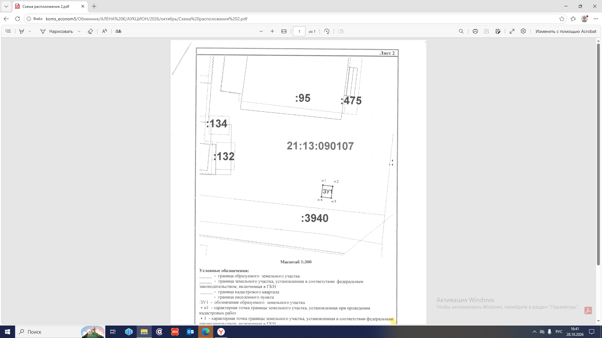Screen dimensions: 602x338
Task: Enter full screen mode
Action: 512,31
